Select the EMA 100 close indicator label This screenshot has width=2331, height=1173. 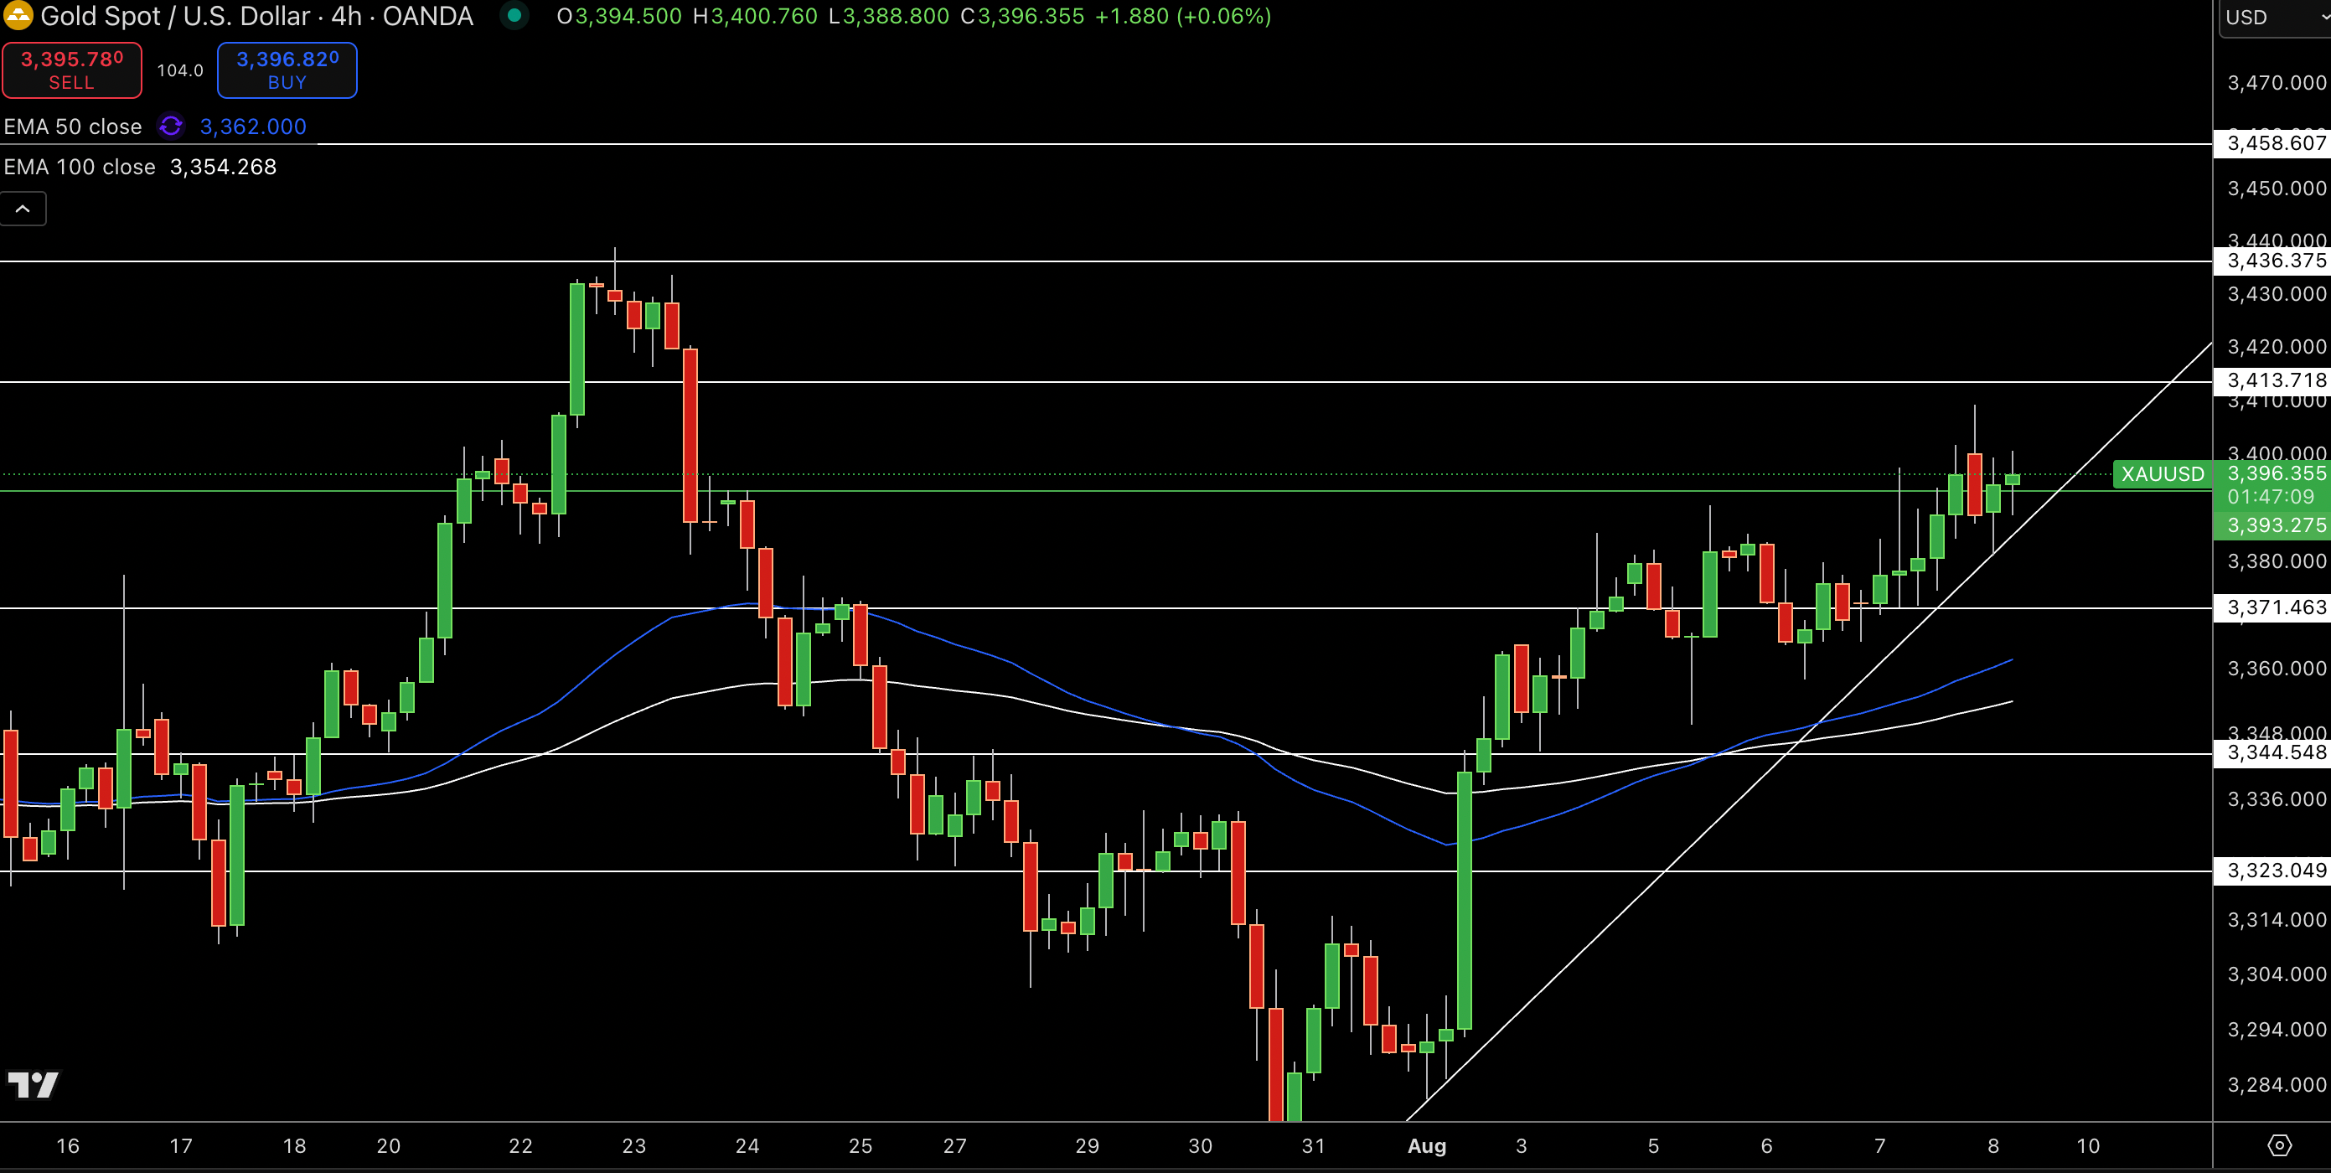(x=80, y=167)
